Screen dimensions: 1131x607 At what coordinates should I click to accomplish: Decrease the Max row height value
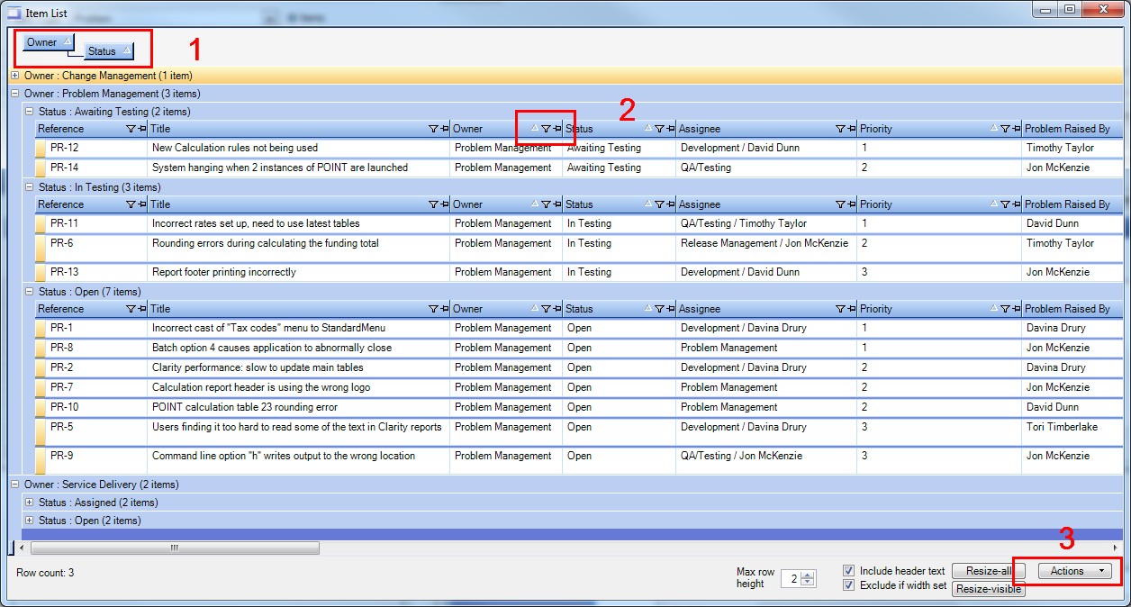click(808, 583)
